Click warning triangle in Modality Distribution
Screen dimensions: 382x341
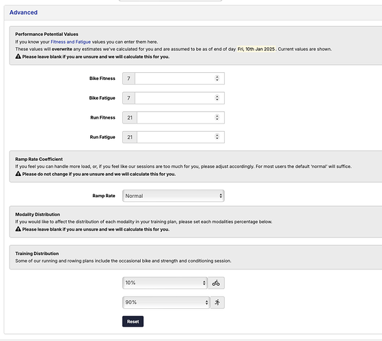(x=18, y=229)
